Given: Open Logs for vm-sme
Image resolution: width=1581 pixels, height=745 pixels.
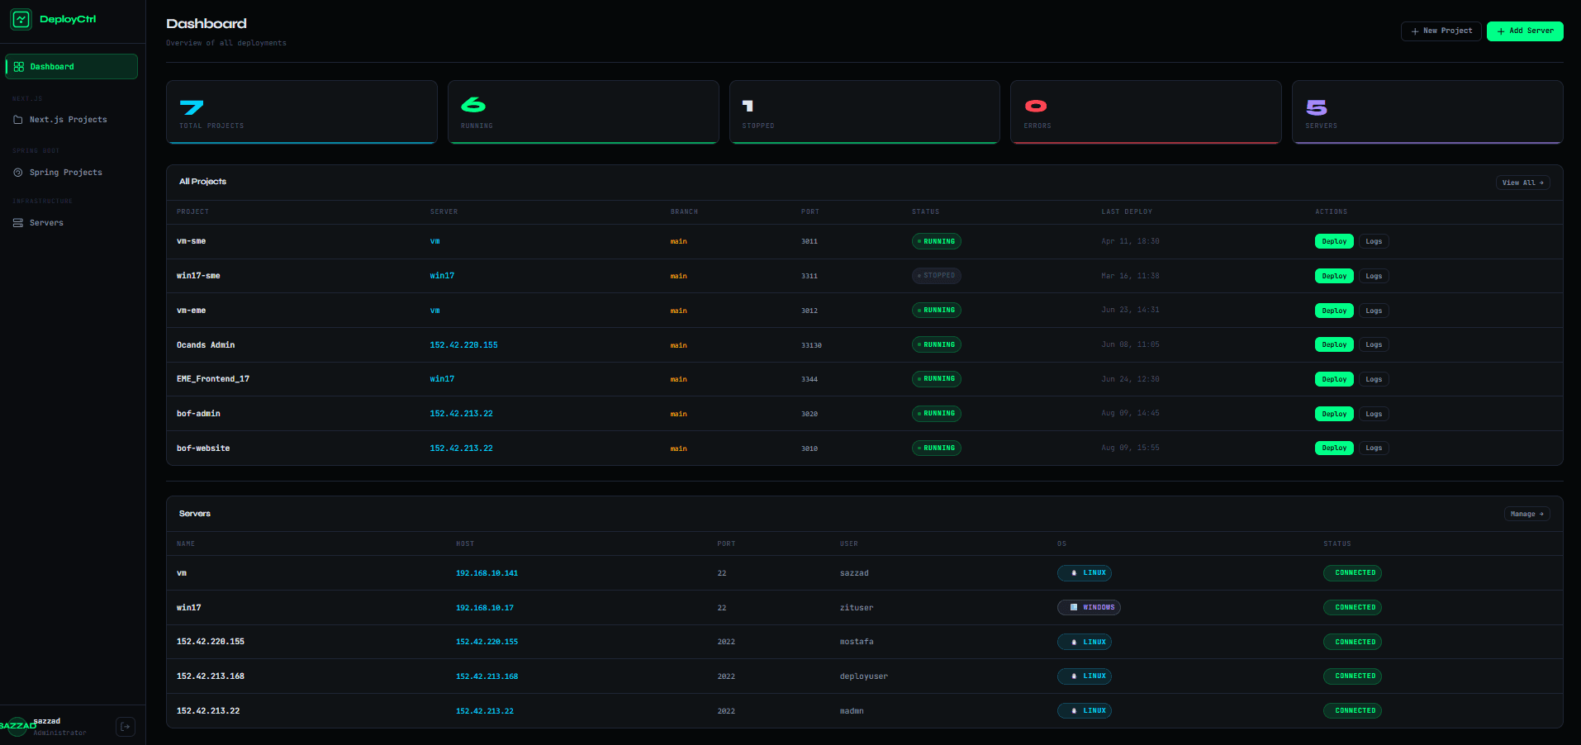Looking at the screenshot, I should [1374, 242].
